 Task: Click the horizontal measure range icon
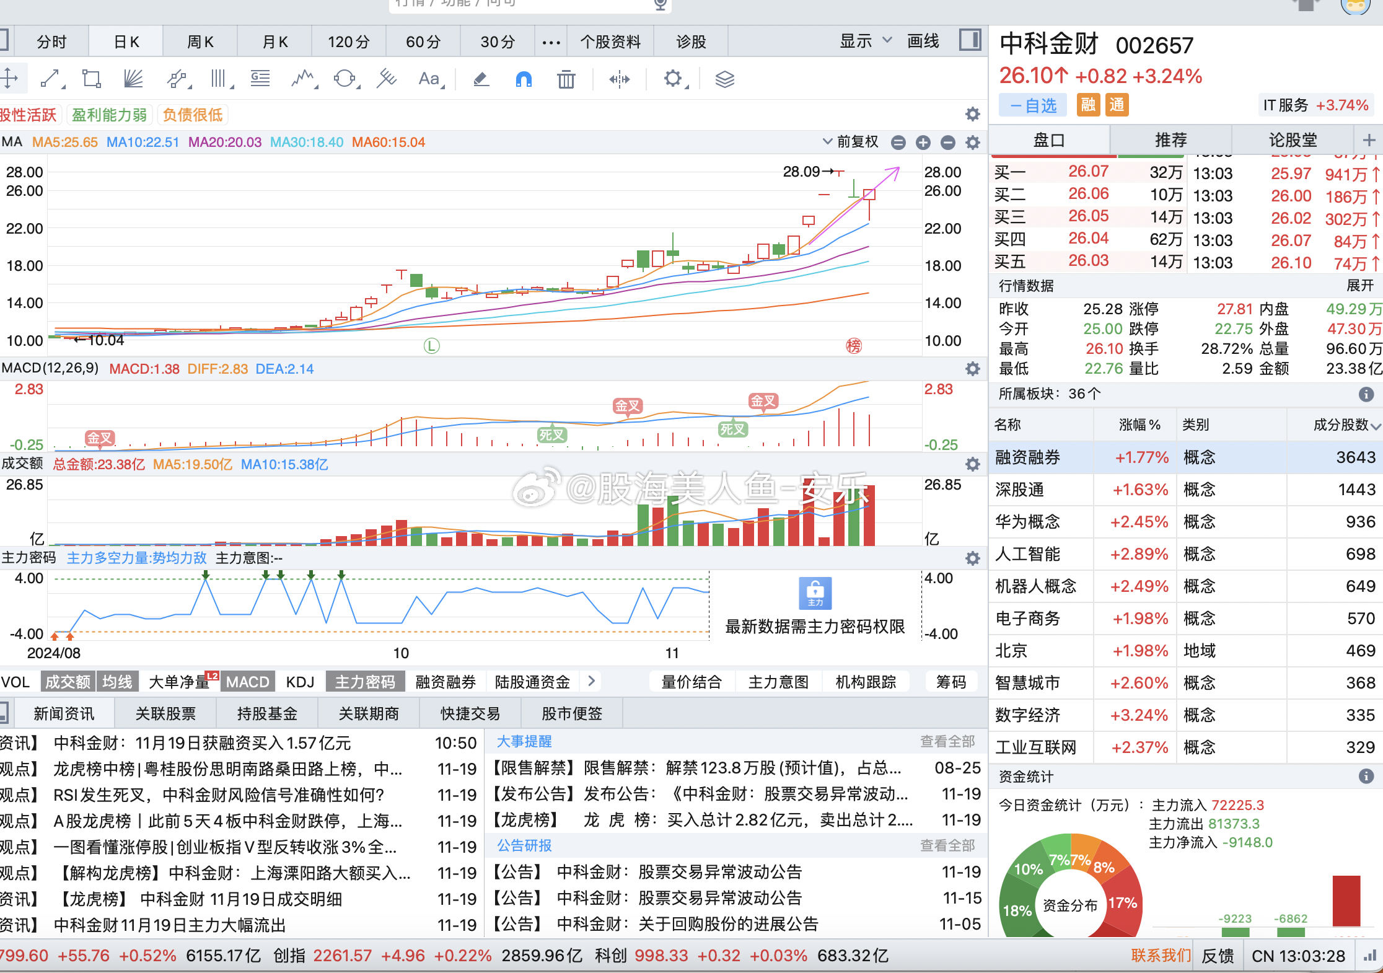pos(619,79)
